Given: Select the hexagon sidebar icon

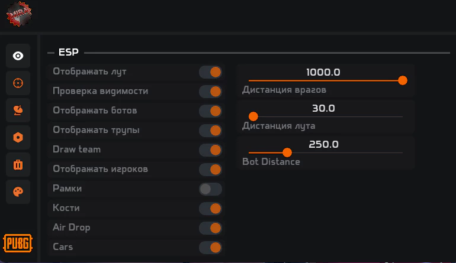Looking at the screenshot, I should coord(18,137).
